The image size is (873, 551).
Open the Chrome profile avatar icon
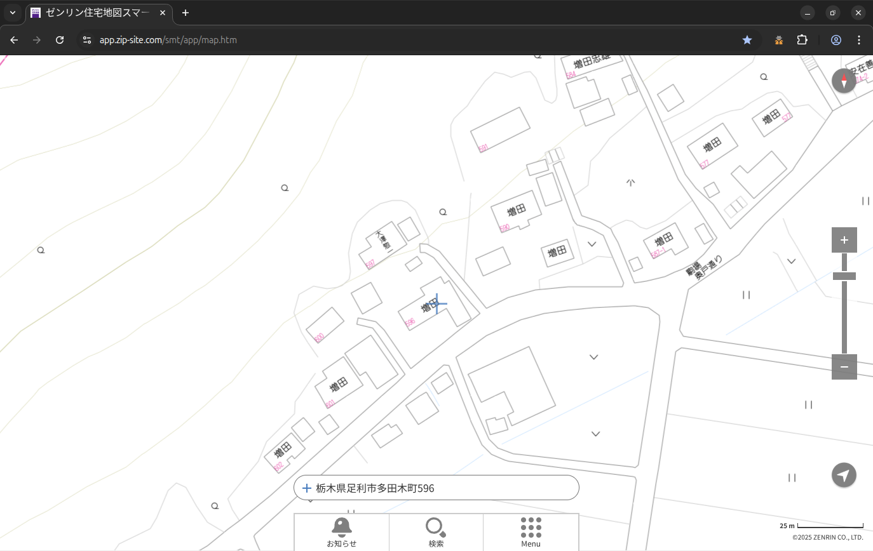tap(836, 40)
